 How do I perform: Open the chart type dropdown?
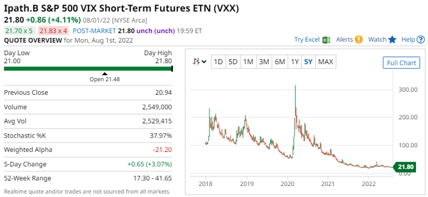pos(199,62)
